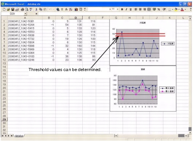Open the font name dropdown
This screenshot has height=141, width=193.
pos(110,9)
